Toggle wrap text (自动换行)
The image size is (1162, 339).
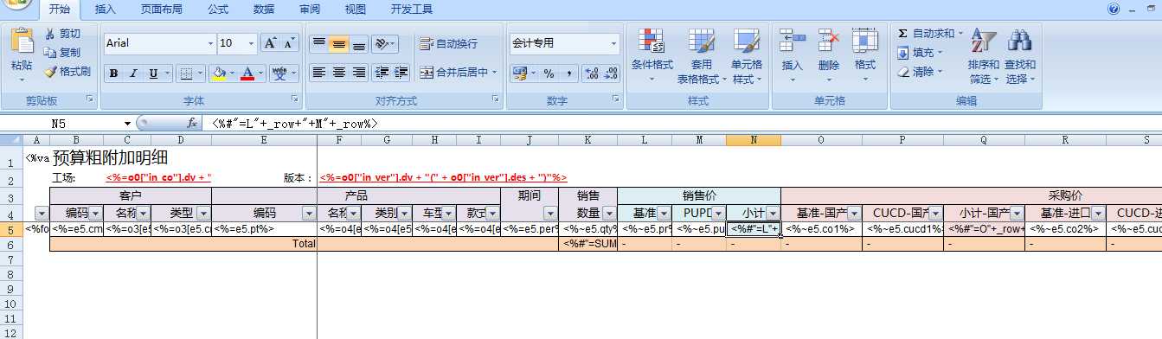coord(448,43)
